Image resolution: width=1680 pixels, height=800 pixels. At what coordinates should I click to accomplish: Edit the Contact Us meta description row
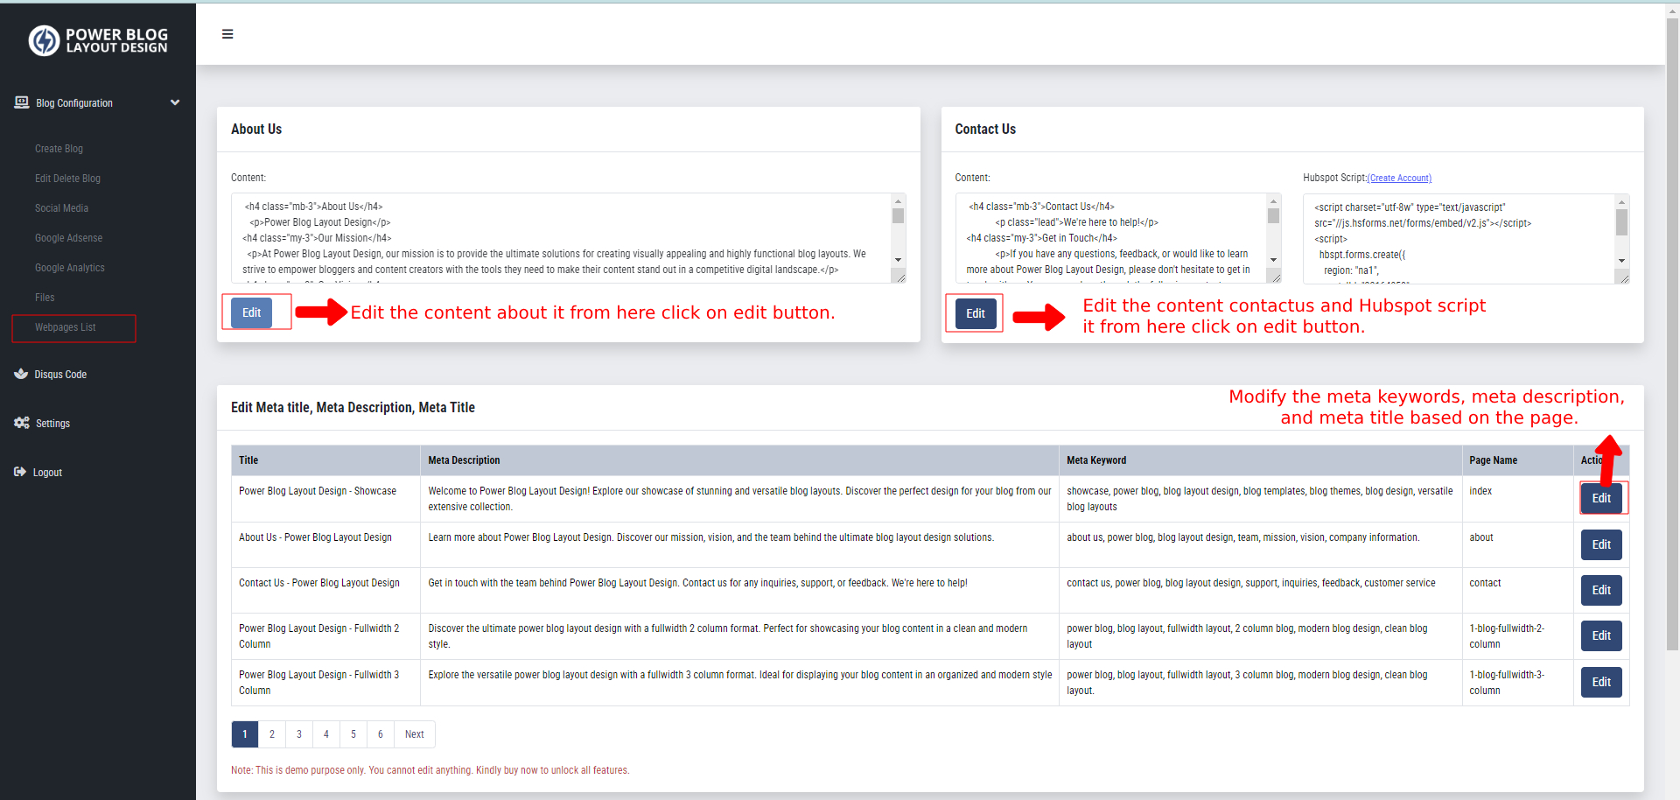[x=1600, y=590]
